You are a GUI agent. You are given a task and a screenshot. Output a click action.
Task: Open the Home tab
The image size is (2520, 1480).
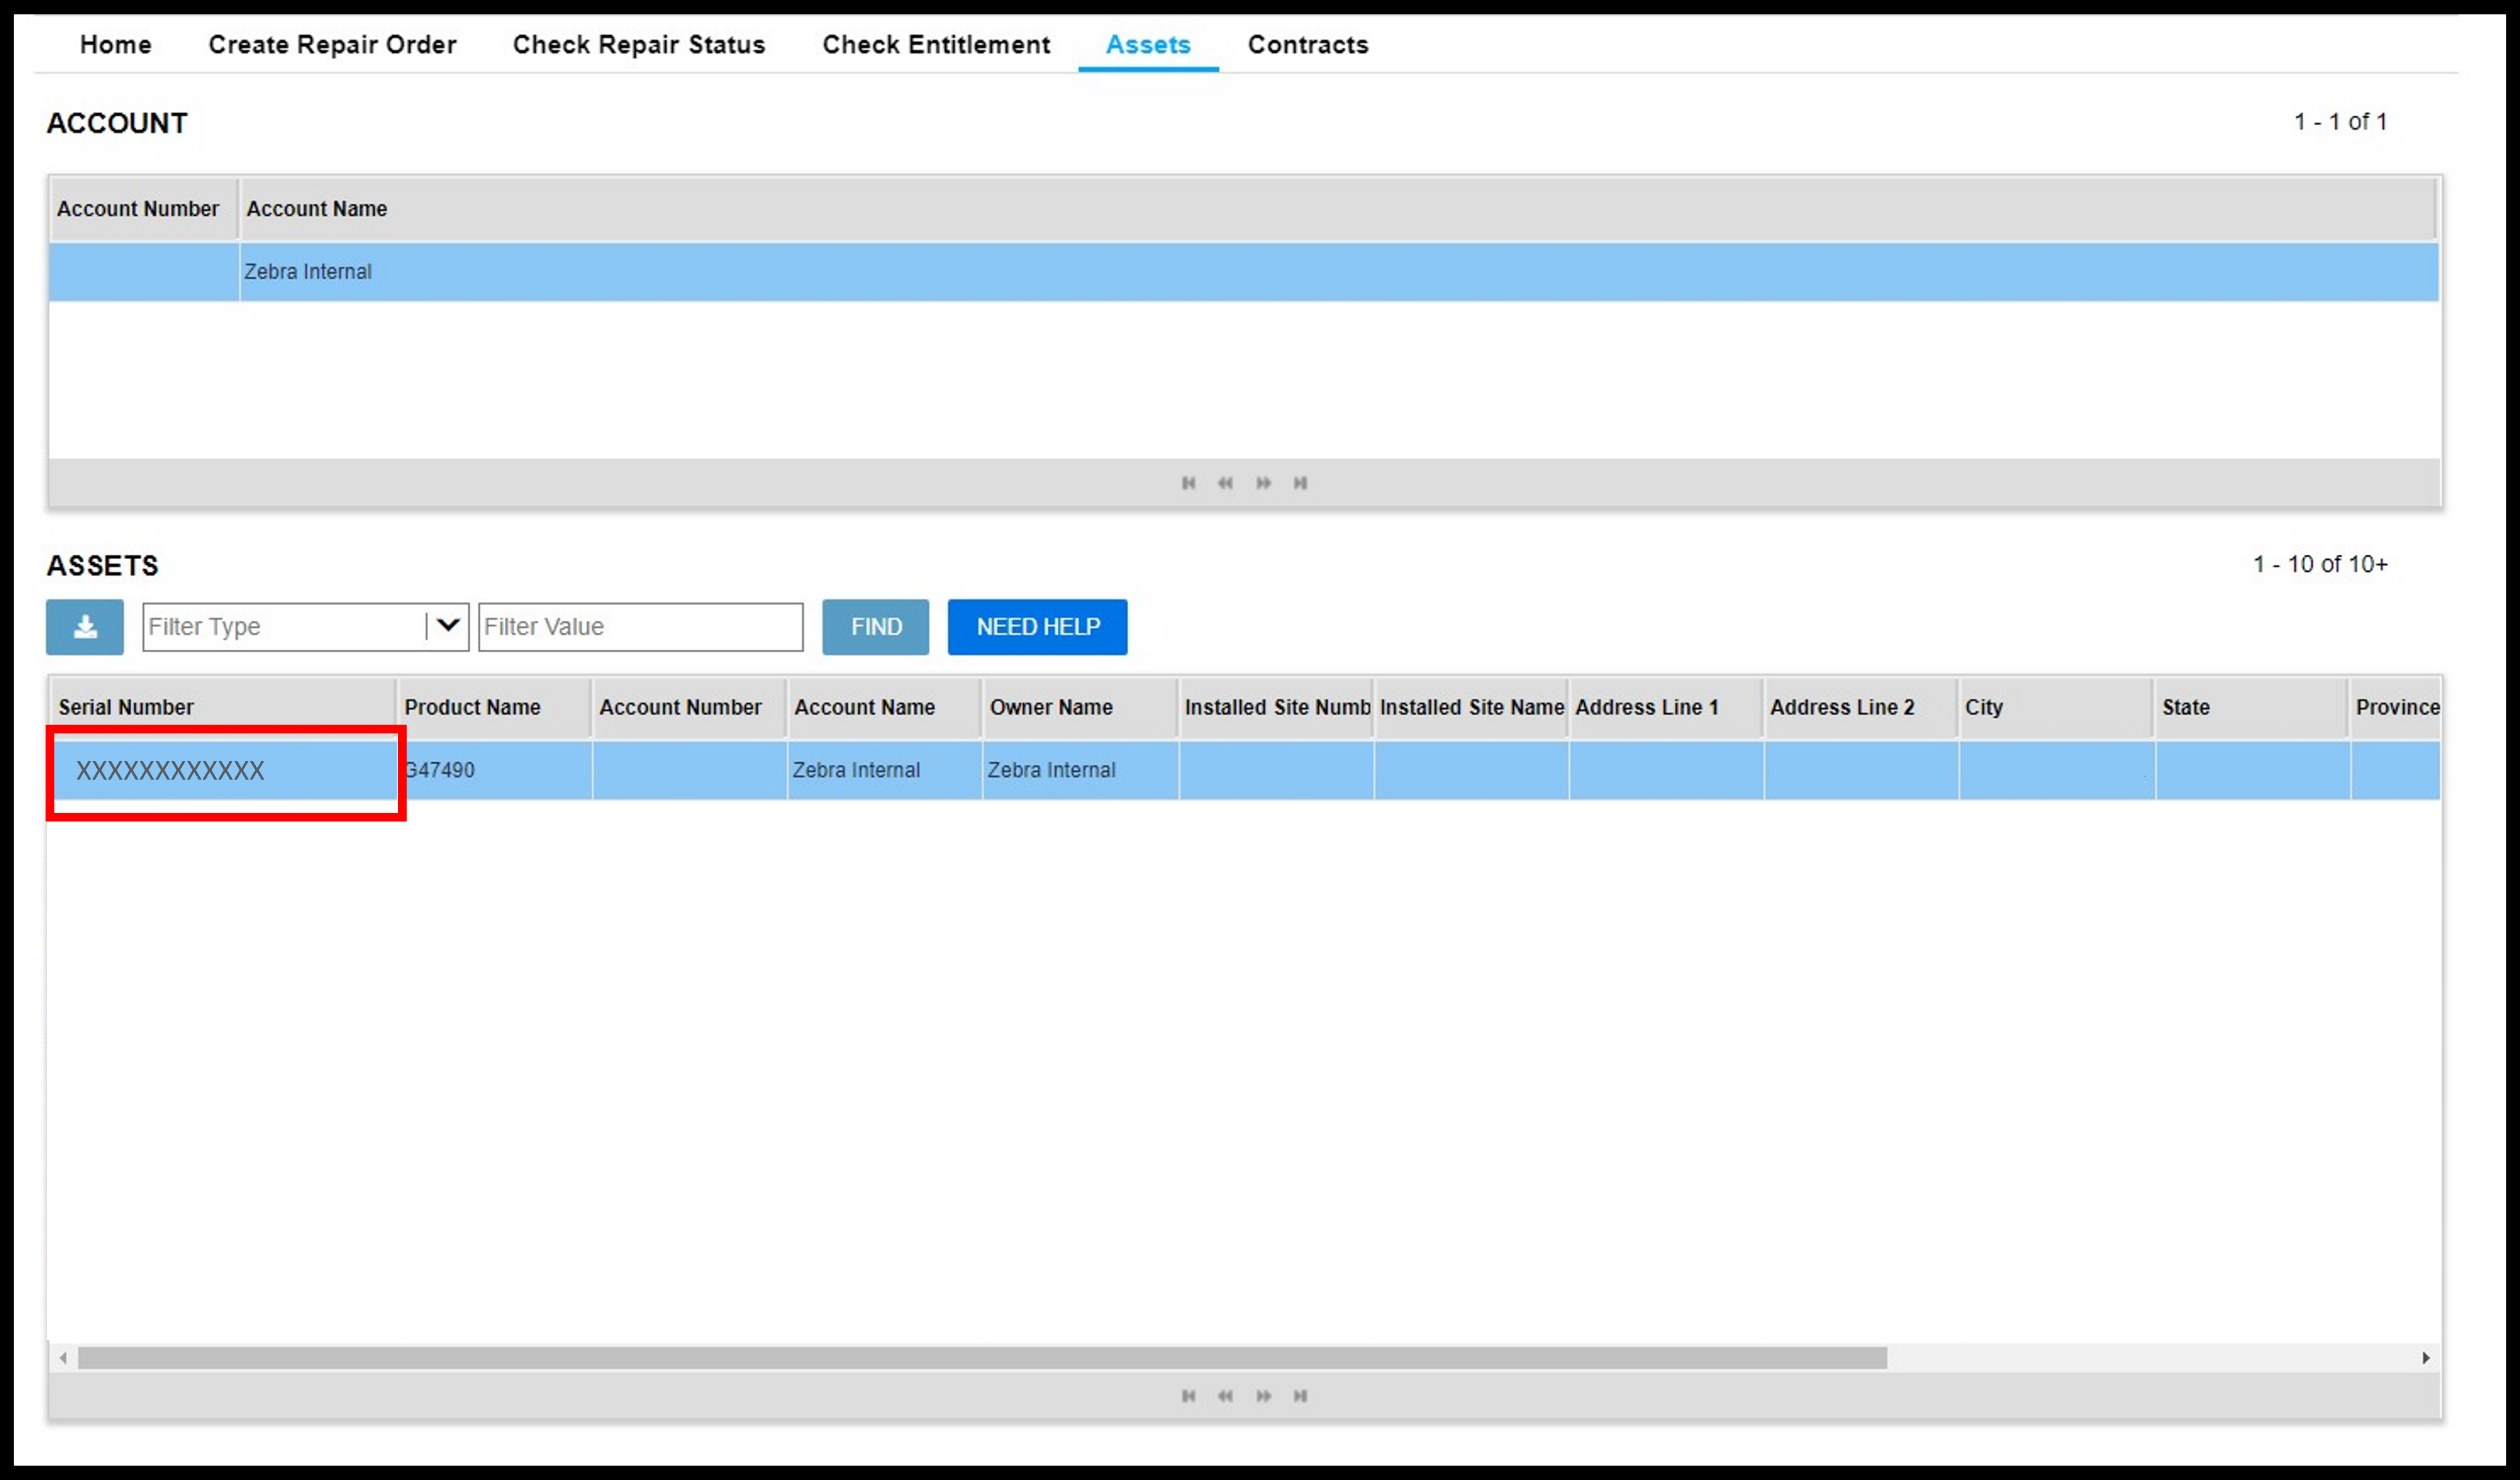[116, 44]
